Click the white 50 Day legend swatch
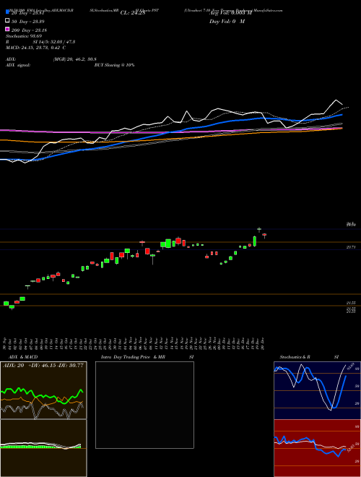 (x=7, y=21)
